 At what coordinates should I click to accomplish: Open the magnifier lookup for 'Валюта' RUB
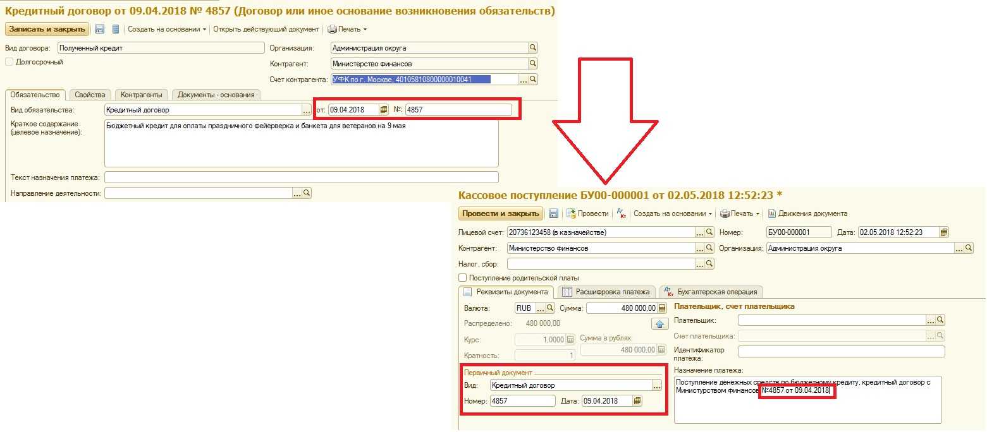click(550, 308)
